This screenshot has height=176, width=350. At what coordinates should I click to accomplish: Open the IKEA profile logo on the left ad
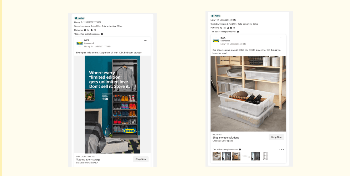coord(79,43)
